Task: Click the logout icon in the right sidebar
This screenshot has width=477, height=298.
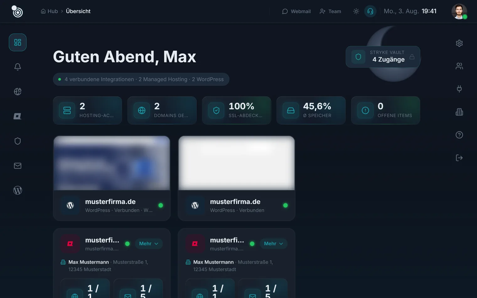Action: point(459,158)
